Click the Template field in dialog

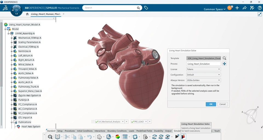click(204, 58)
